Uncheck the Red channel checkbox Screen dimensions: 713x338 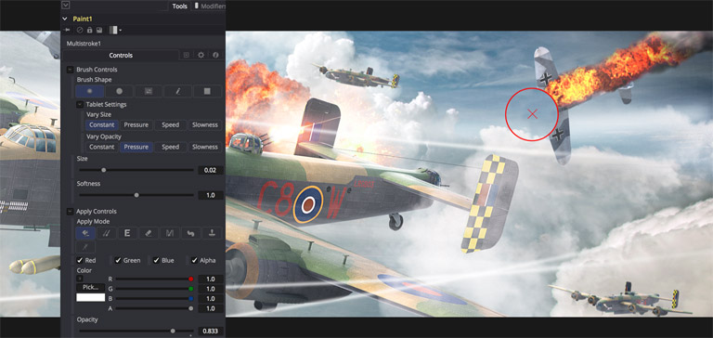click(80, 261)
